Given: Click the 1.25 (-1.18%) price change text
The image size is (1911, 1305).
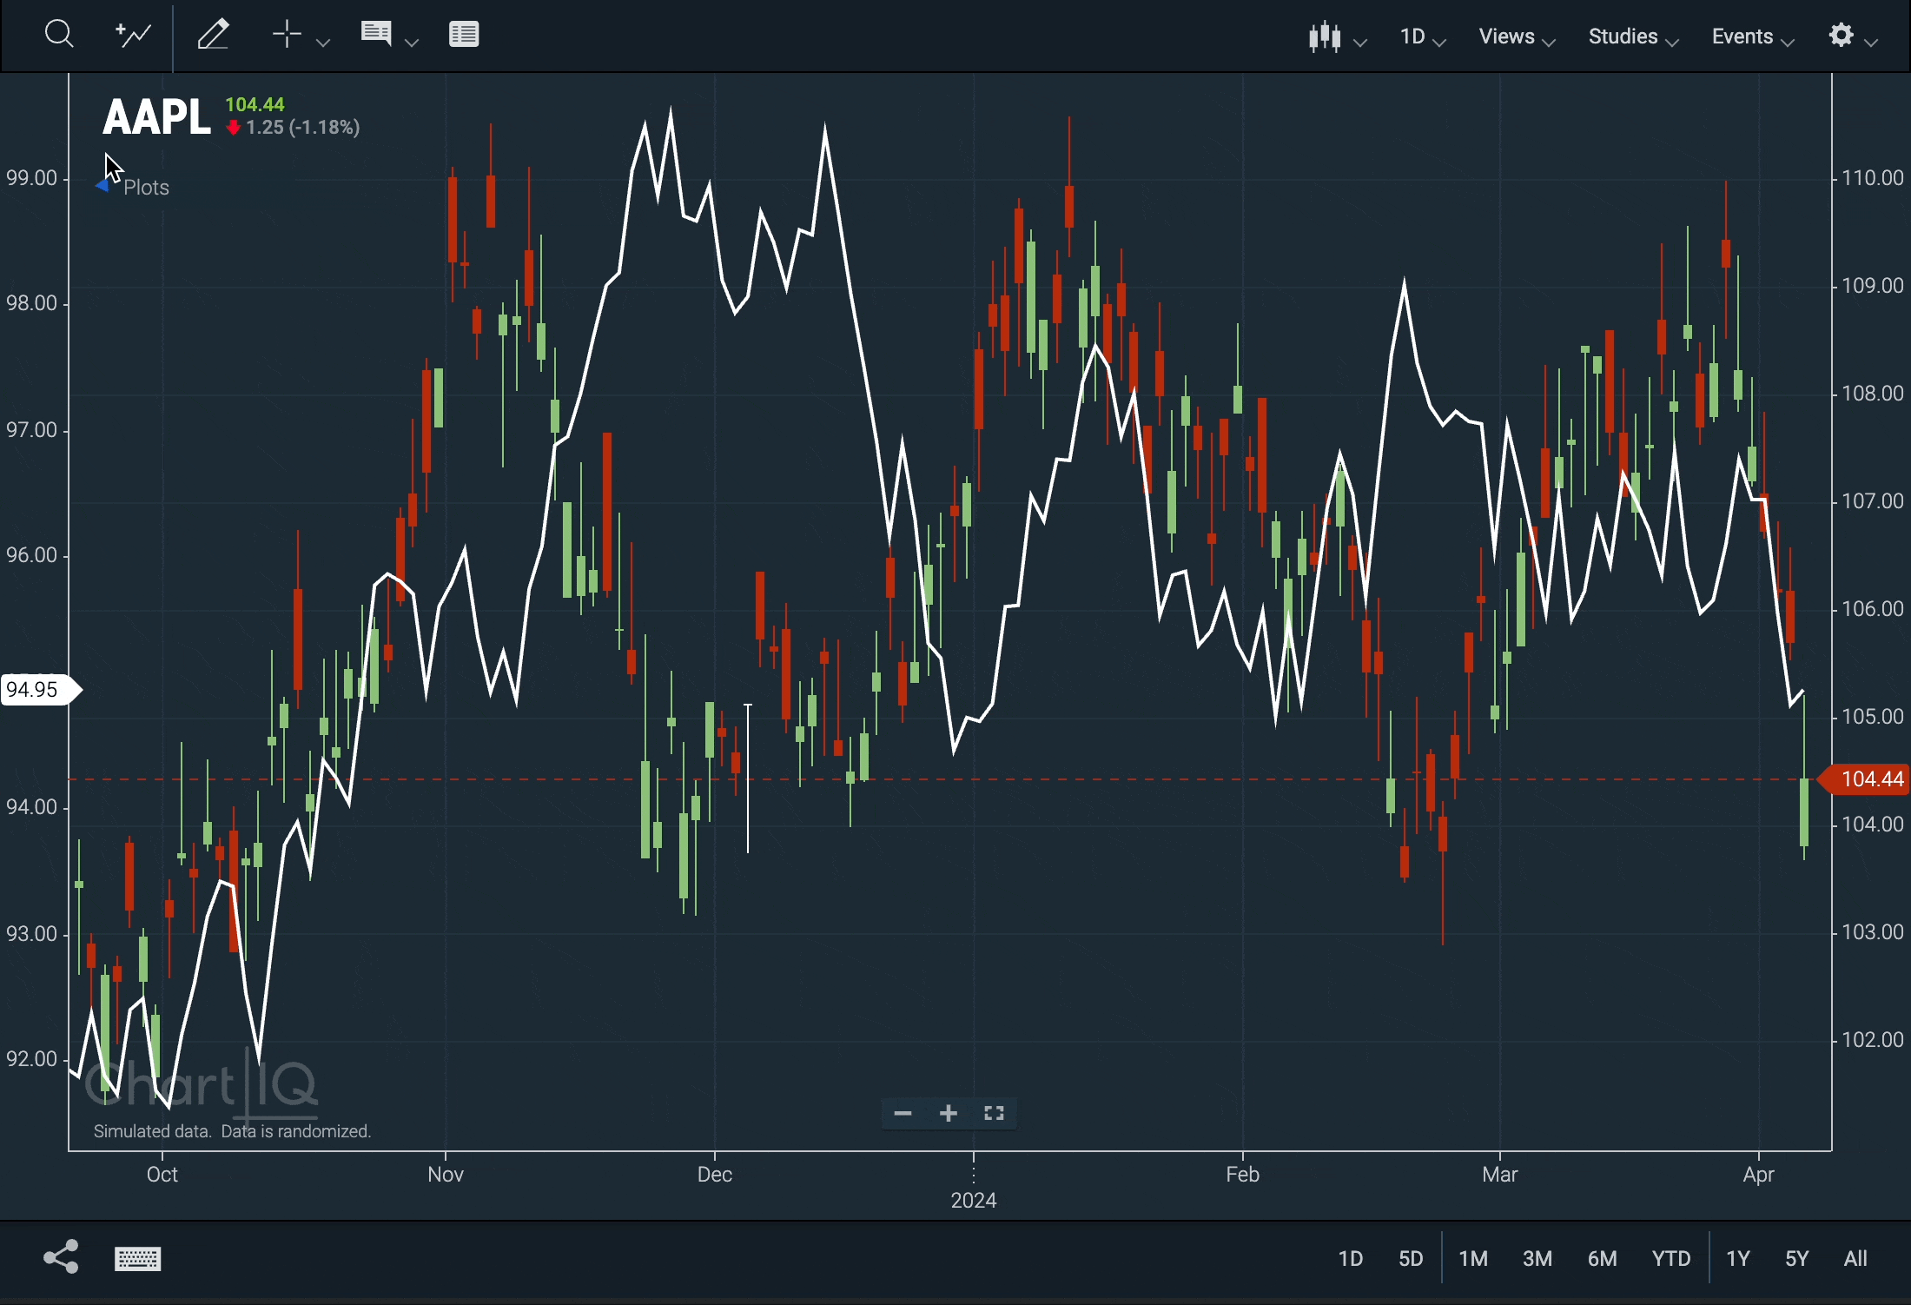Looking at the screenshot, I should pyautogui.click(x=303, y=128).
